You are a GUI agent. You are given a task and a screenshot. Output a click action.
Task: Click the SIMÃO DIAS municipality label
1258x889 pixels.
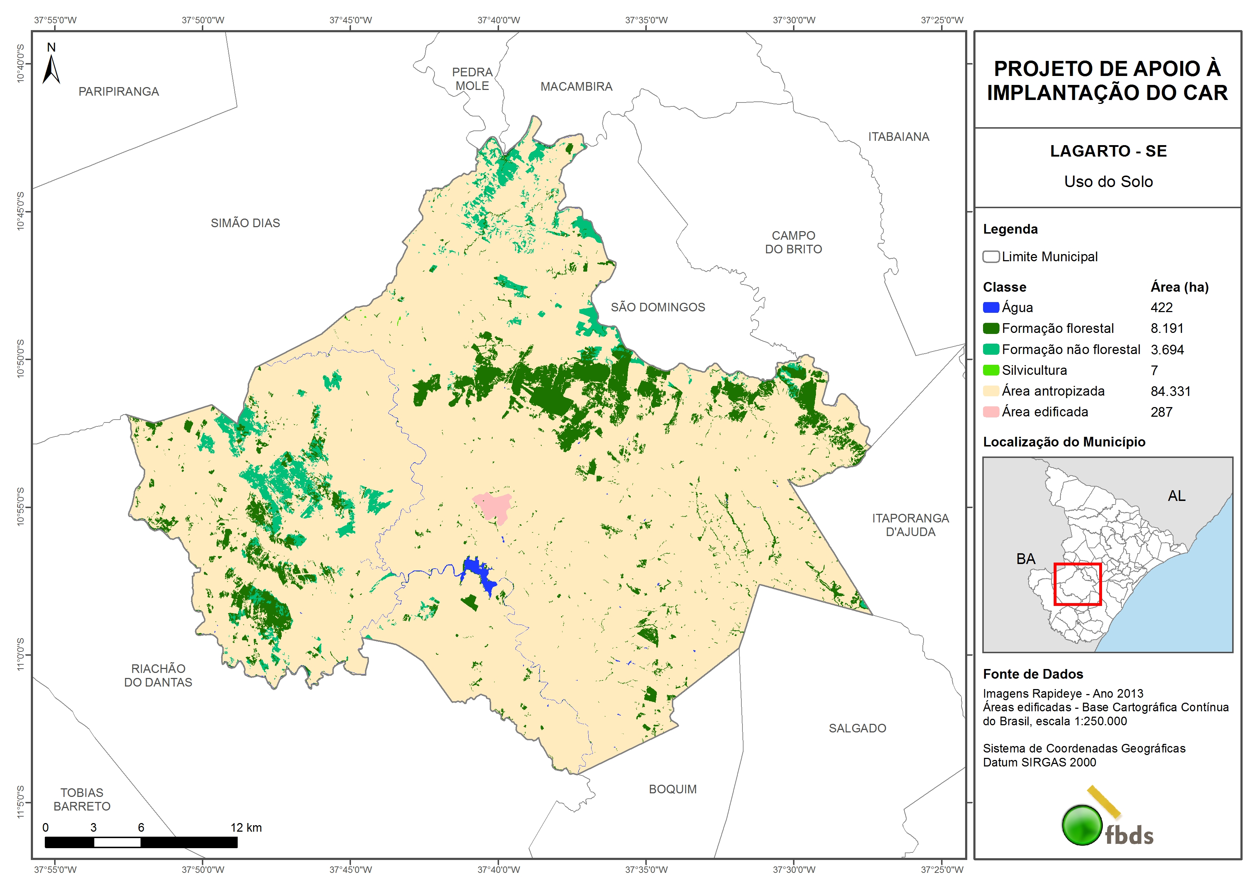[x=245, y=223]
